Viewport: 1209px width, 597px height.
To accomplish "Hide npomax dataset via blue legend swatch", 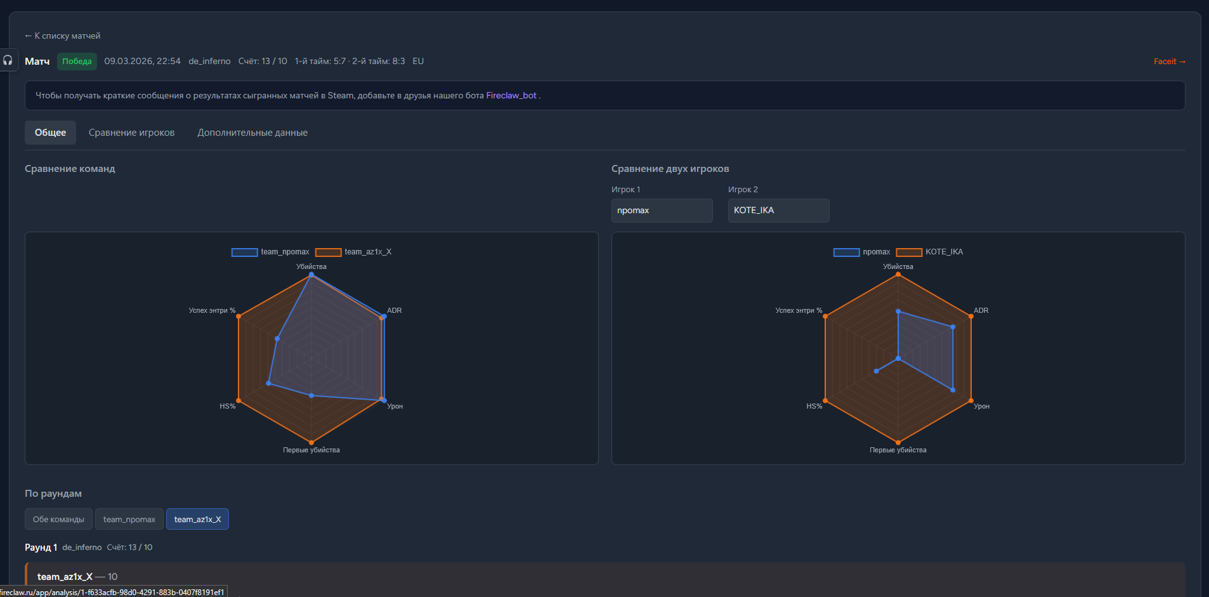I will click(x=846, y=252).
